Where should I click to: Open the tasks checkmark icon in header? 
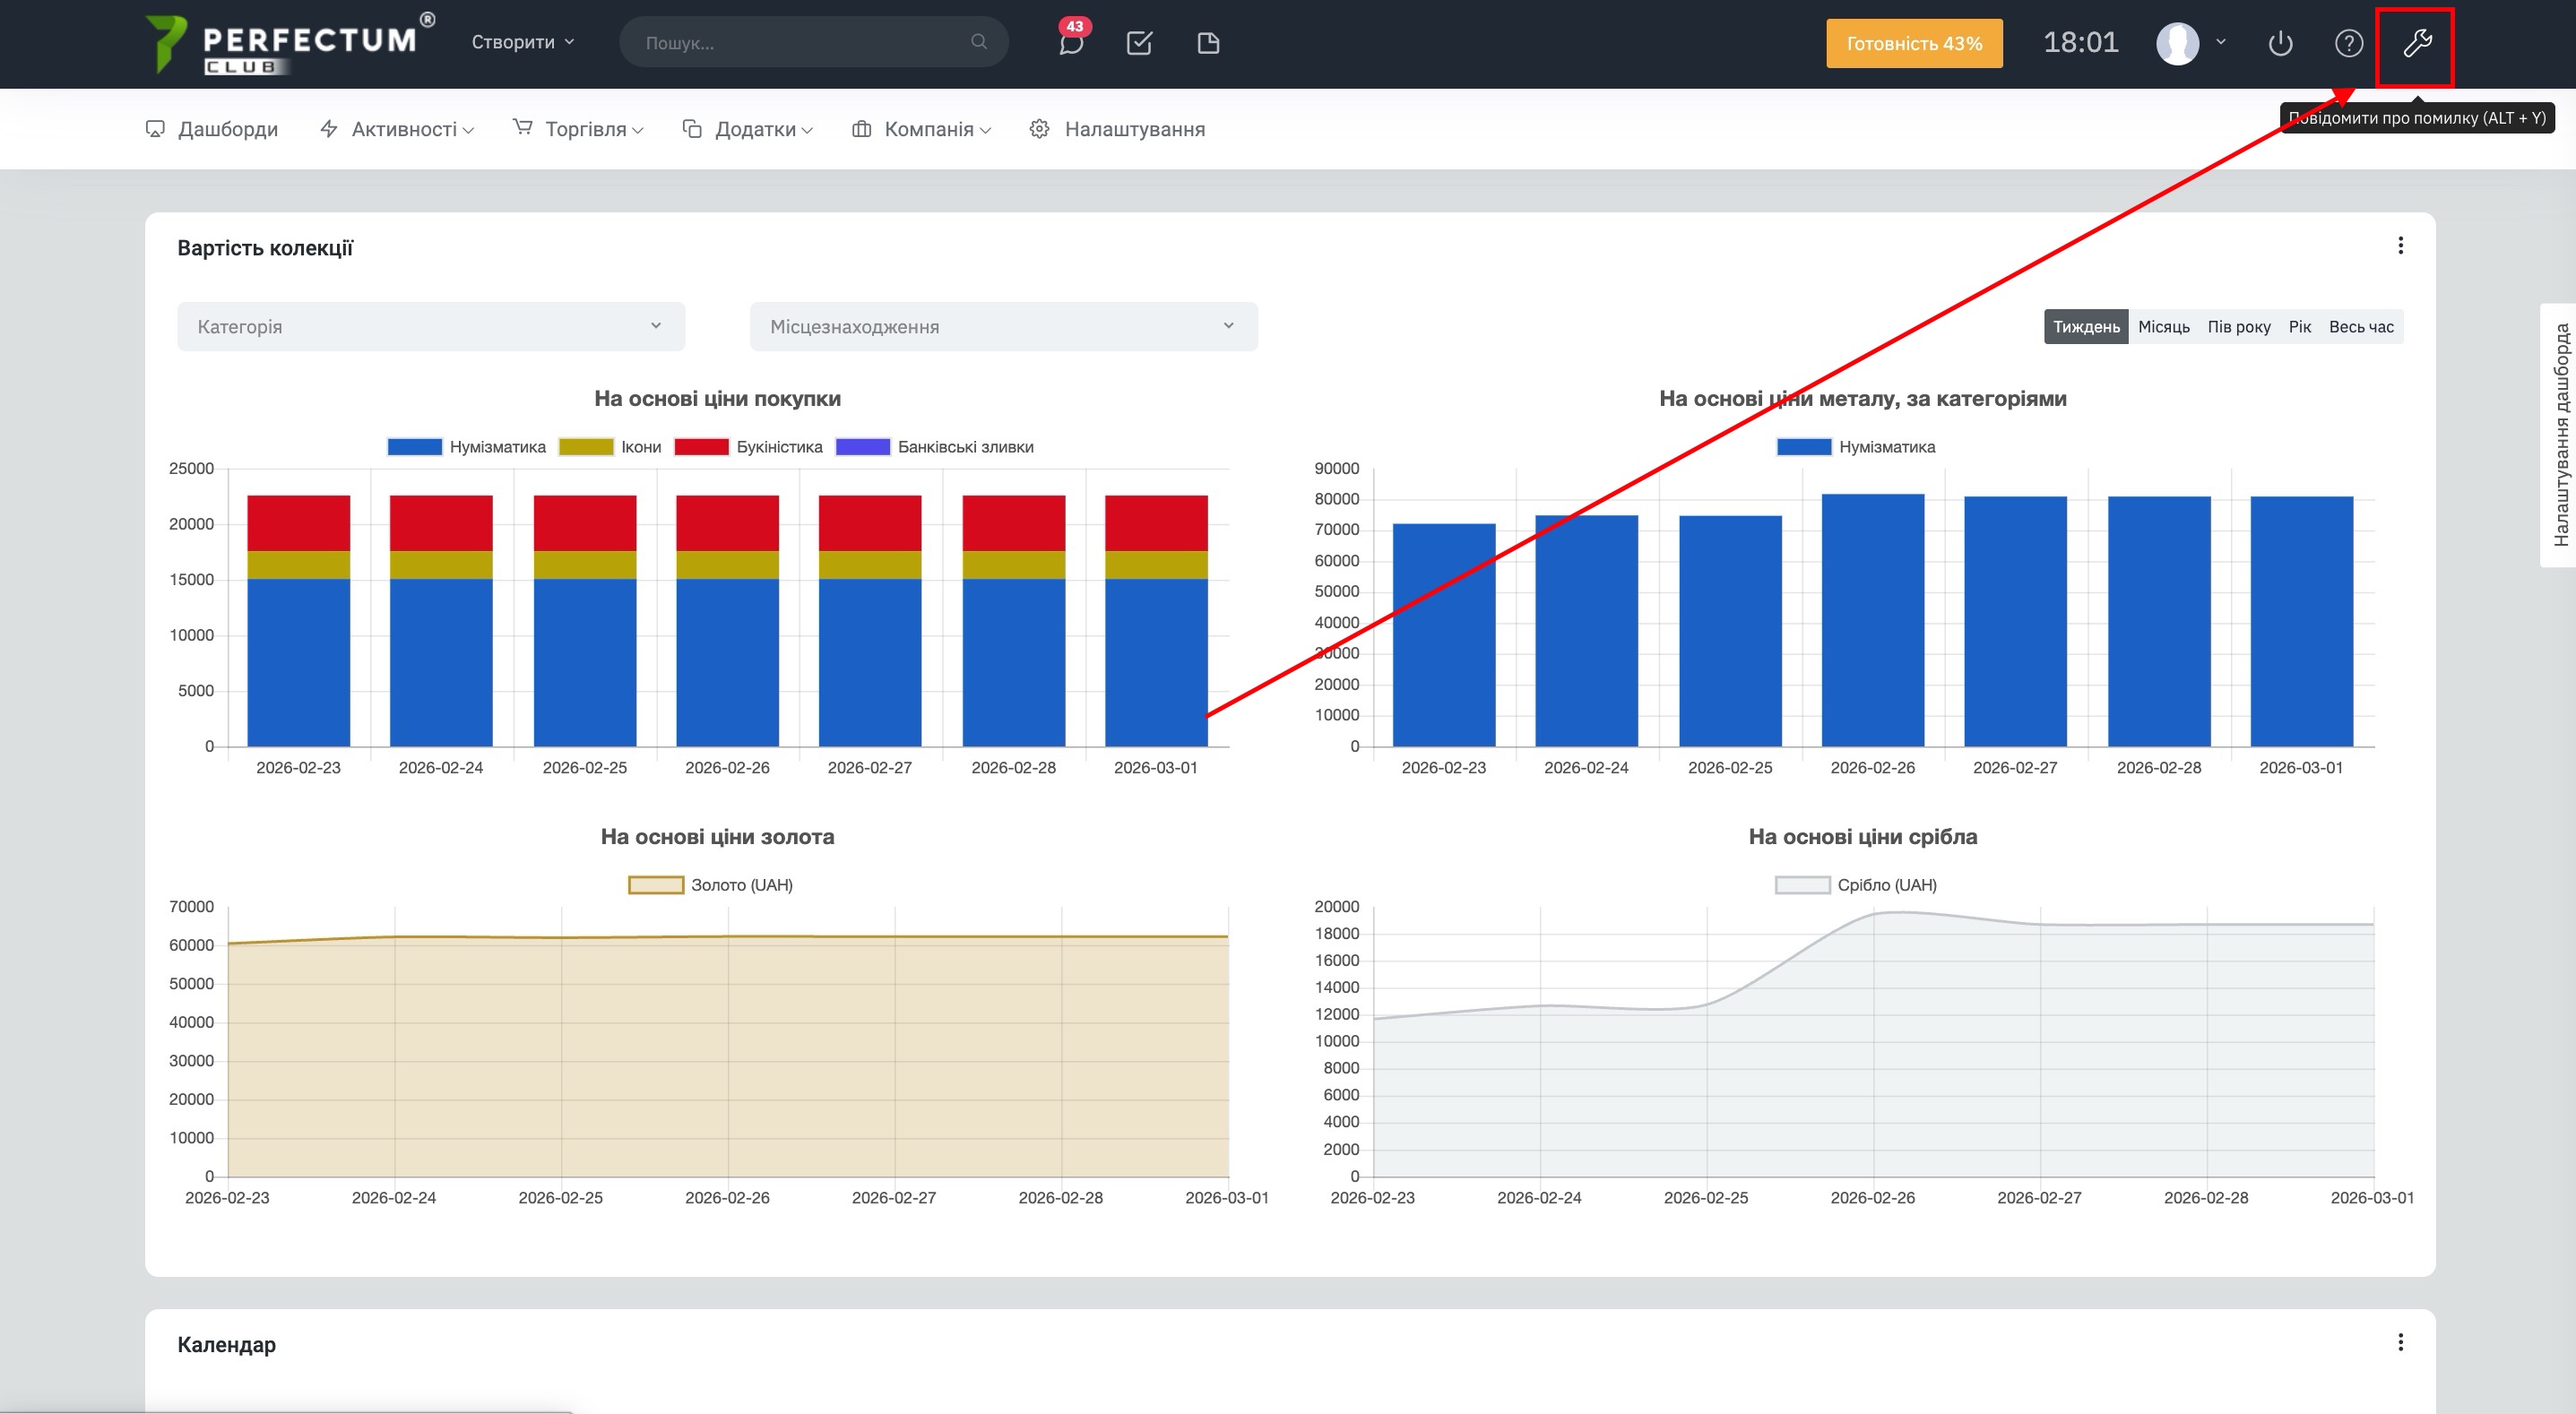[1139, 43]
